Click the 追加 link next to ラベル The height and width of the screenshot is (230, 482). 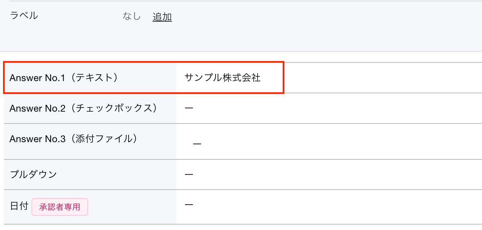click(x=162, y=17)
